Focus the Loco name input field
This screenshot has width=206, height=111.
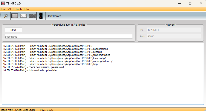[x=68, y=37]
